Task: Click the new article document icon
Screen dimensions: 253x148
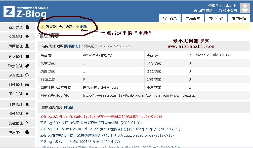Action: tap(27, 27)
